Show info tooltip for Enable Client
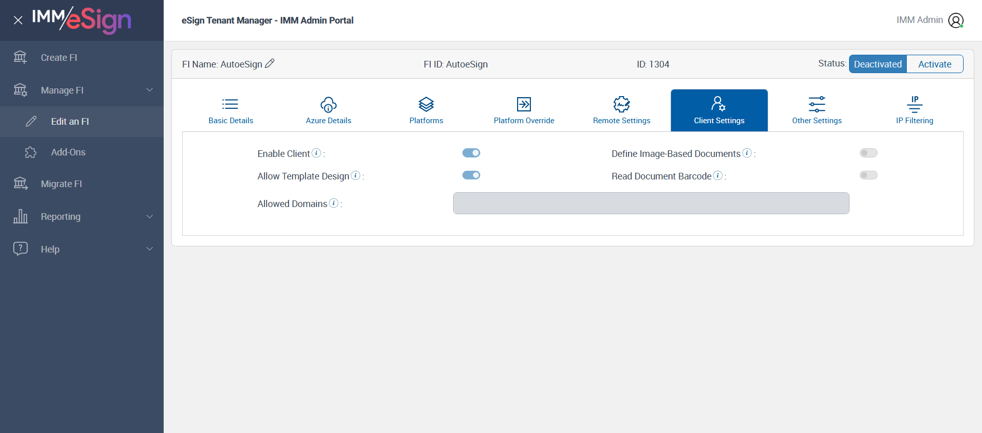Viewport: 982px width, 433px height. point(317,153)
